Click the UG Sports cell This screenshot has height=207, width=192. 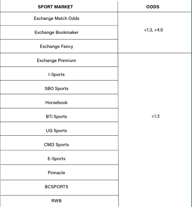(x=56, y=130)
